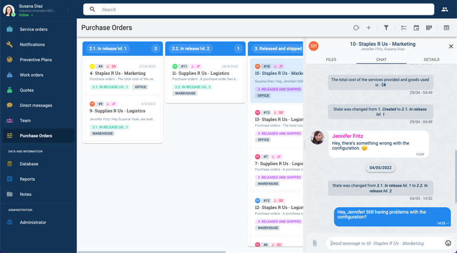Switch to the FILES tab
The width and height of the screenshot is (457, 253).
[x=331, y=59]
